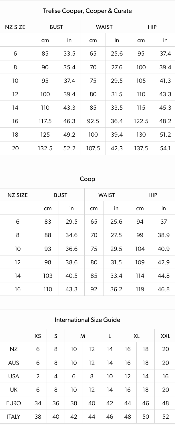
Task: Click the UK row label
Action: coord(14,390)
